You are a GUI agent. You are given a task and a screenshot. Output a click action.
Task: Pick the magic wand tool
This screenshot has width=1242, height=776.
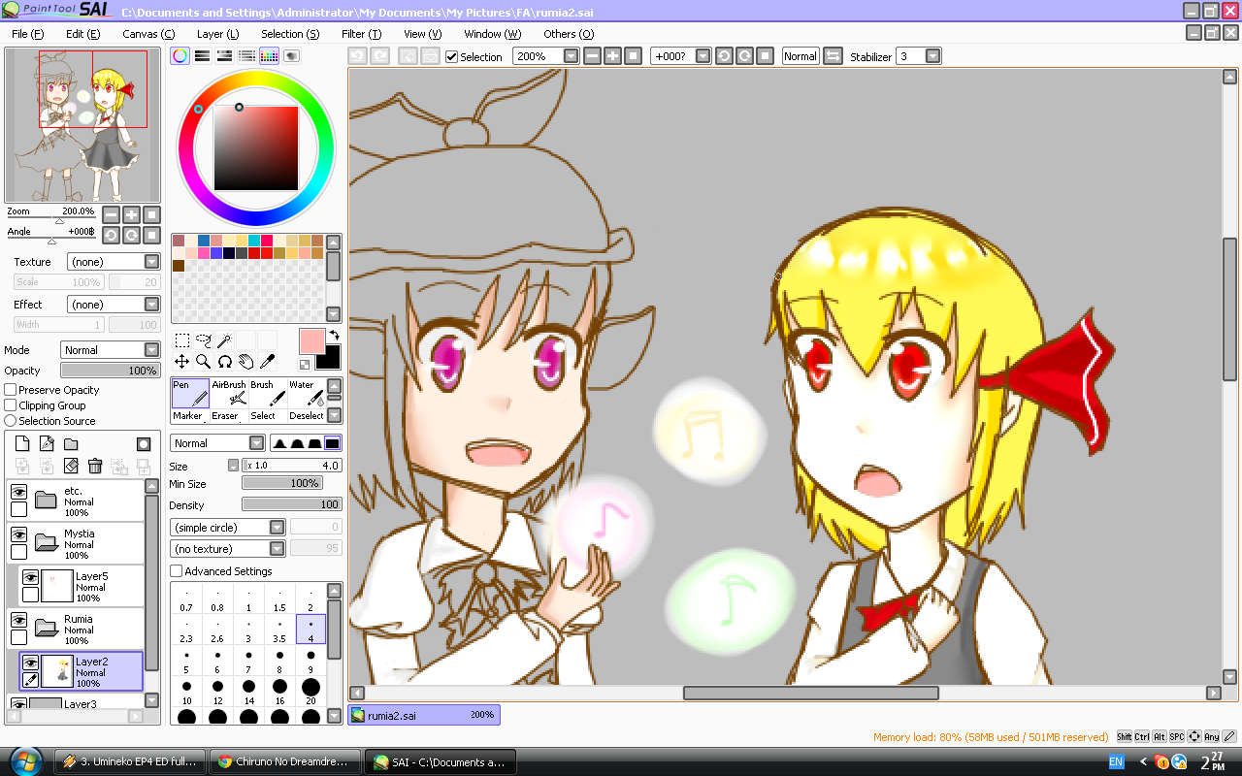coord(224,340)
